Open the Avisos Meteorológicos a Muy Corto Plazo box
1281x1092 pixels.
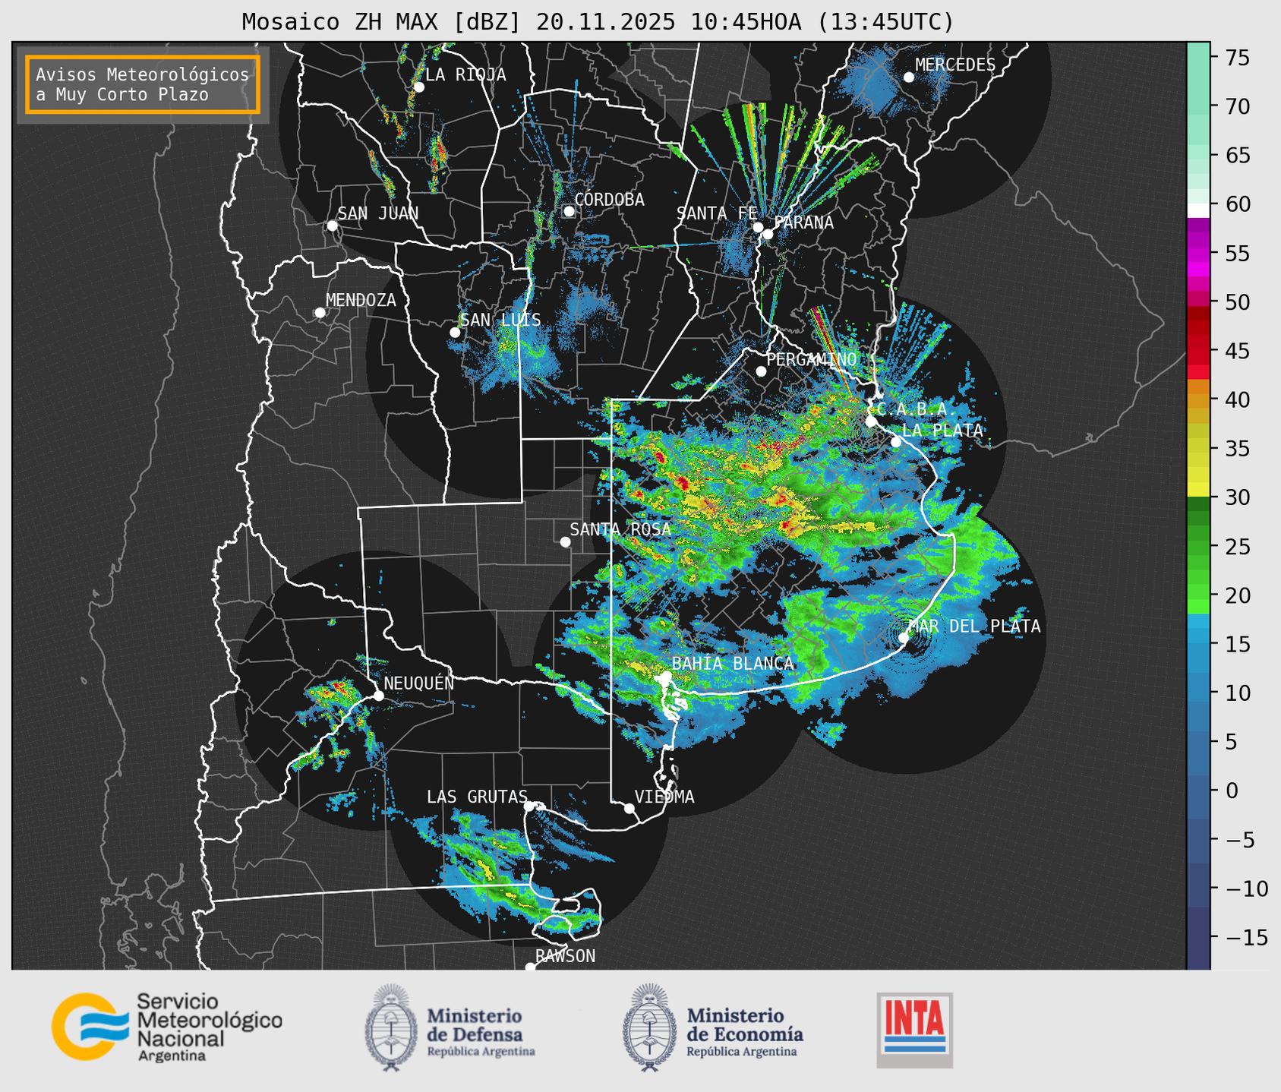pyautogui.click(x=143, y=84)
